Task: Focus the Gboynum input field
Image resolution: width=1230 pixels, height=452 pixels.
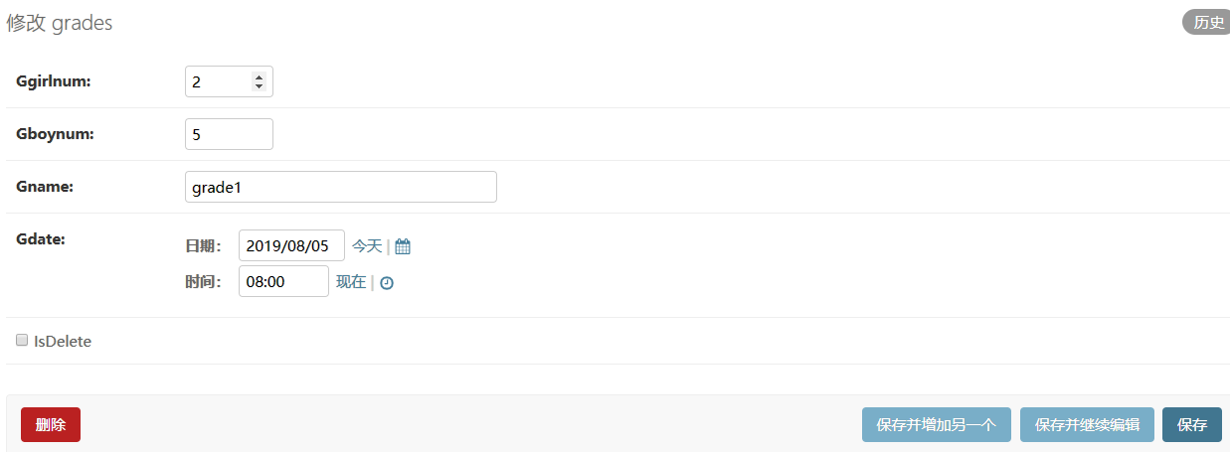Action: 229,134
